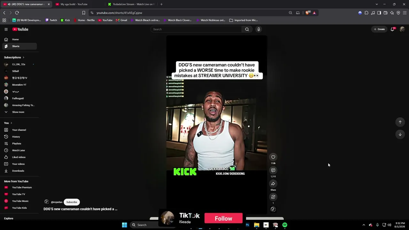Expand the You section

[x=8, y=123]
